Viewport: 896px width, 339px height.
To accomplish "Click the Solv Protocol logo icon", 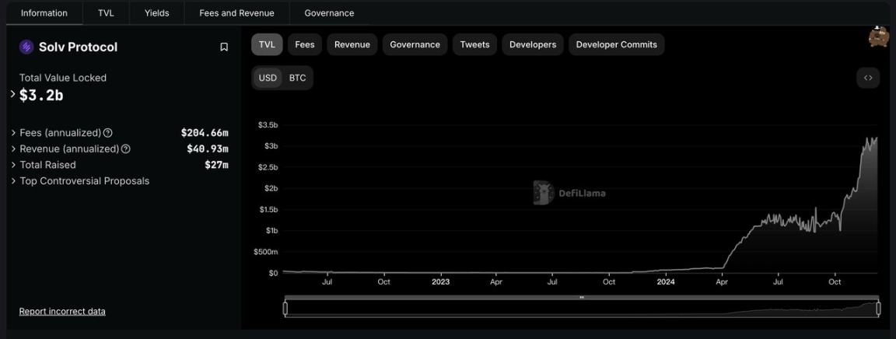I will (26, 47).
